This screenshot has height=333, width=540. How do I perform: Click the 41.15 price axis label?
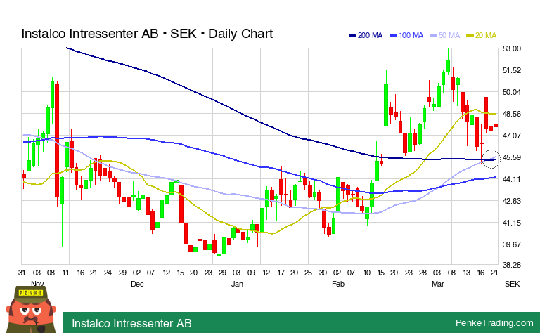click(512, 223)
